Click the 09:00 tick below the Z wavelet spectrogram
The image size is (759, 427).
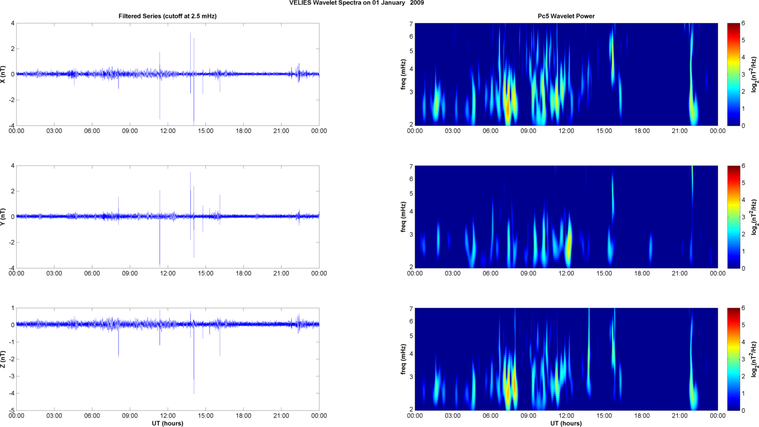pyautogui.click(x=528, y=416)
